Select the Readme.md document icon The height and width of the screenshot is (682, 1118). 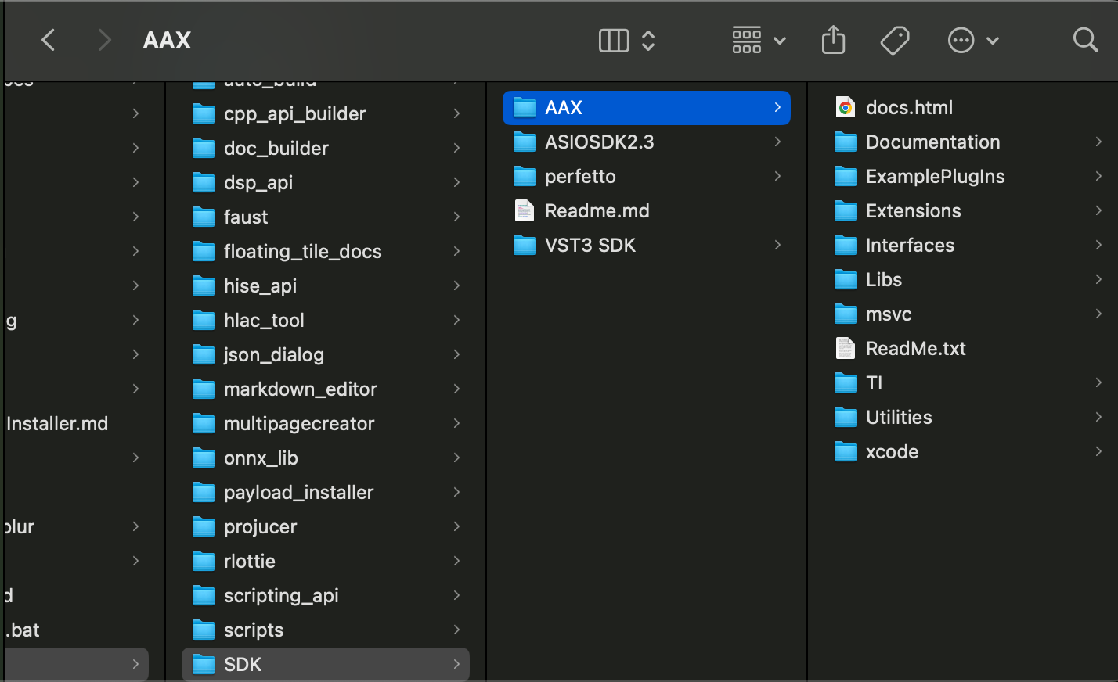click(x=525, y=211)
